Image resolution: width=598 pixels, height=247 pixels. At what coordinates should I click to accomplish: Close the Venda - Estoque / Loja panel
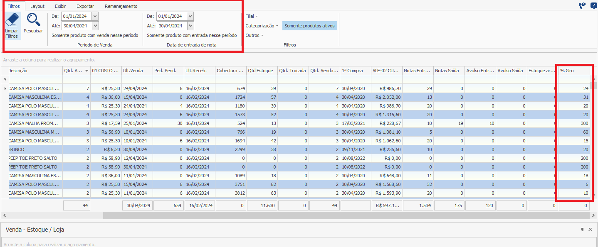point(590,230)
